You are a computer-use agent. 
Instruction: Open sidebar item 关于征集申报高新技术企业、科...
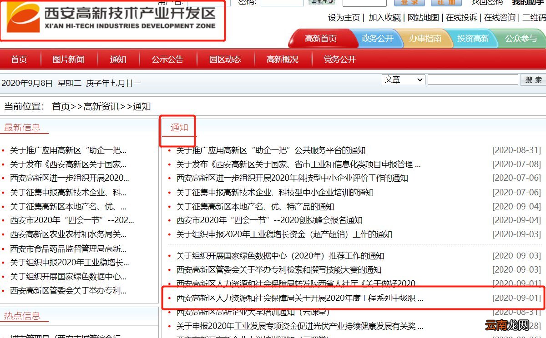pos(68,193)
